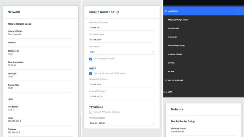This screenshot has width=244, height=137.
Task: Click the Technology None value
Action: point(10,54)
